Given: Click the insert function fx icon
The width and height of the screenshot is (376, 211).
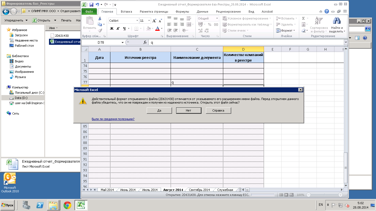Looking at the screenshot, I should [x=145, y=43].
